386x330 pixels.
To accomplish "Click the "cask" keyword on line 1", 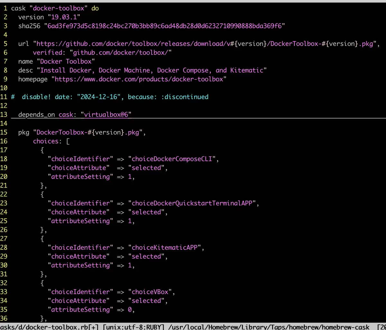I will (x=19, y=9).
